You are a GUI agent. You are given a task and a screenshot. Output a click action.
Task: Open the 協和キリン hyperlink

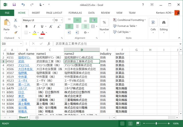pyautogui.click(x=24, y=57)
